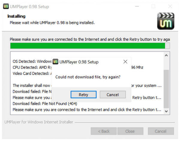Click the large UMPlayer clapperboard logo
Viewport: 180px width, 141px height.
pyautogui.click(x=166, y=21)
